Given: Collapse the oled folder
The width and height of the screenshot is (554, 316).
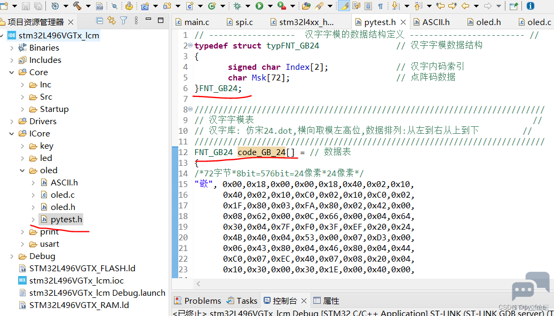Looking at the screenshot, I should [x=22, y=171].
